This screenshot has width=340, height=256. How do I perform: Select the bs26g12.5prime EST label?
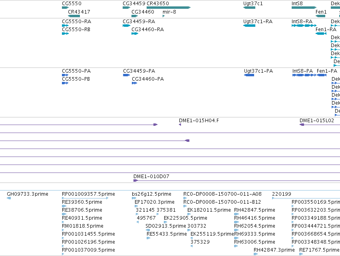click(151, 194)
